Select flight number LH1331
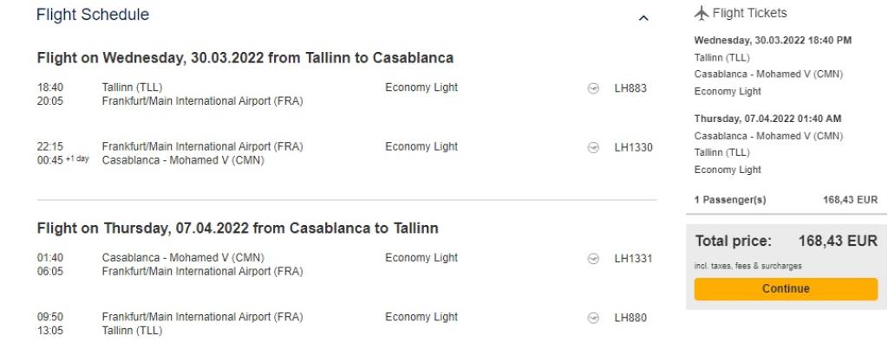Viewport: 888px width, 348px height. (633, 259)
